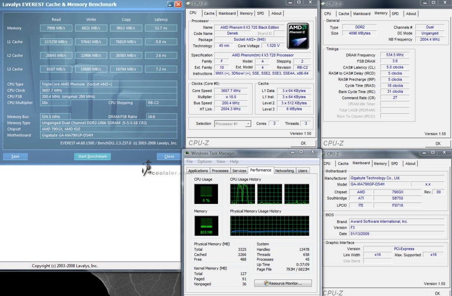Click the Page File 793M / 6823M value
The width and height of the screenshot is (452, 296).
(297, 269)
